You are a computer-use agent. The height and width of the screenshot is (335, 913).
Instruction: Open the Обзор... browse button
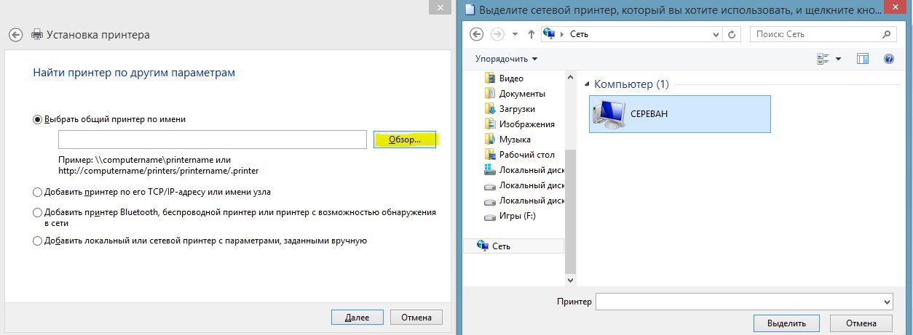click(x=405, y=140)
